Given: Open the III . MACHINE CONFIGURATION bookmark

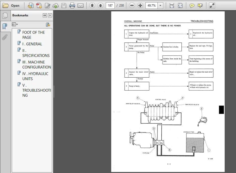Looking at the screenshot, I should [x=37, y=64].
